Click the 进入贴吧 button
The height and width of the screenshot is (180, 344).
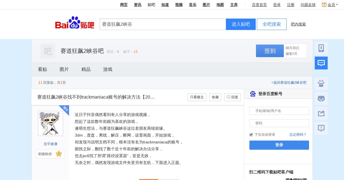tap(241, 24)
